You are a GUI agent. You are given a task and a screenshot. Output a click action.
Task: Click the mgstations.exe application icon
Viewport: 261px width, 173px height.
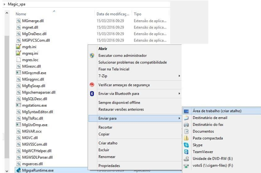click(x=18, y=105)
